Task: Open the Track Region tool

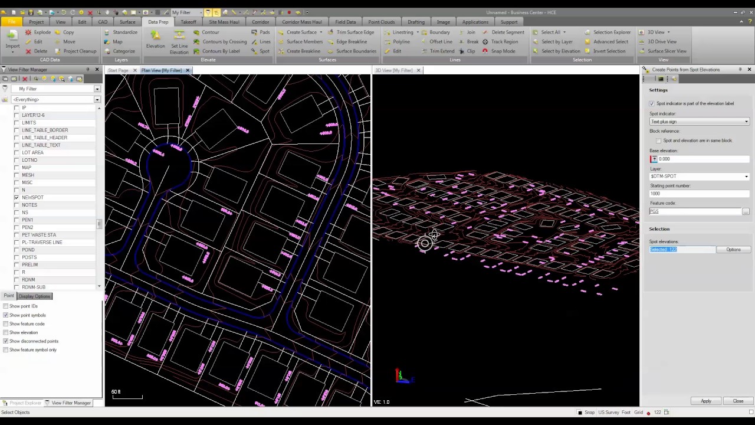Action: tap(500, 42)
